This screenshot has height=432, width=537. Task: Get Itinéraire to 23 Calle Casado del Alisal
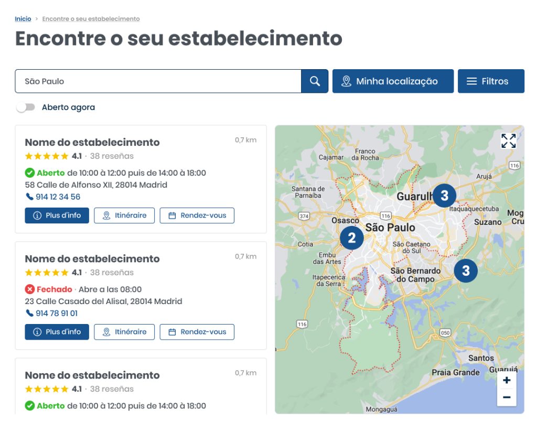click(124, 332)
